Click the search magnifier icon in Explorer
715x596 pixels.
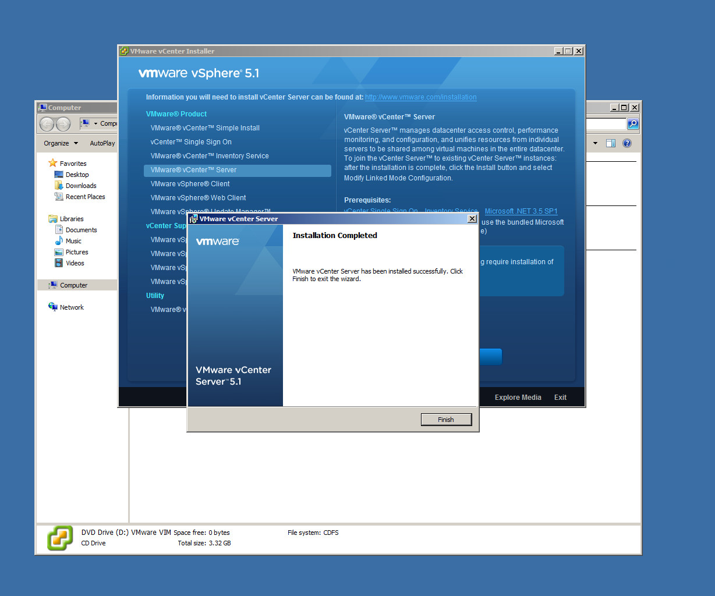[633, 124]
